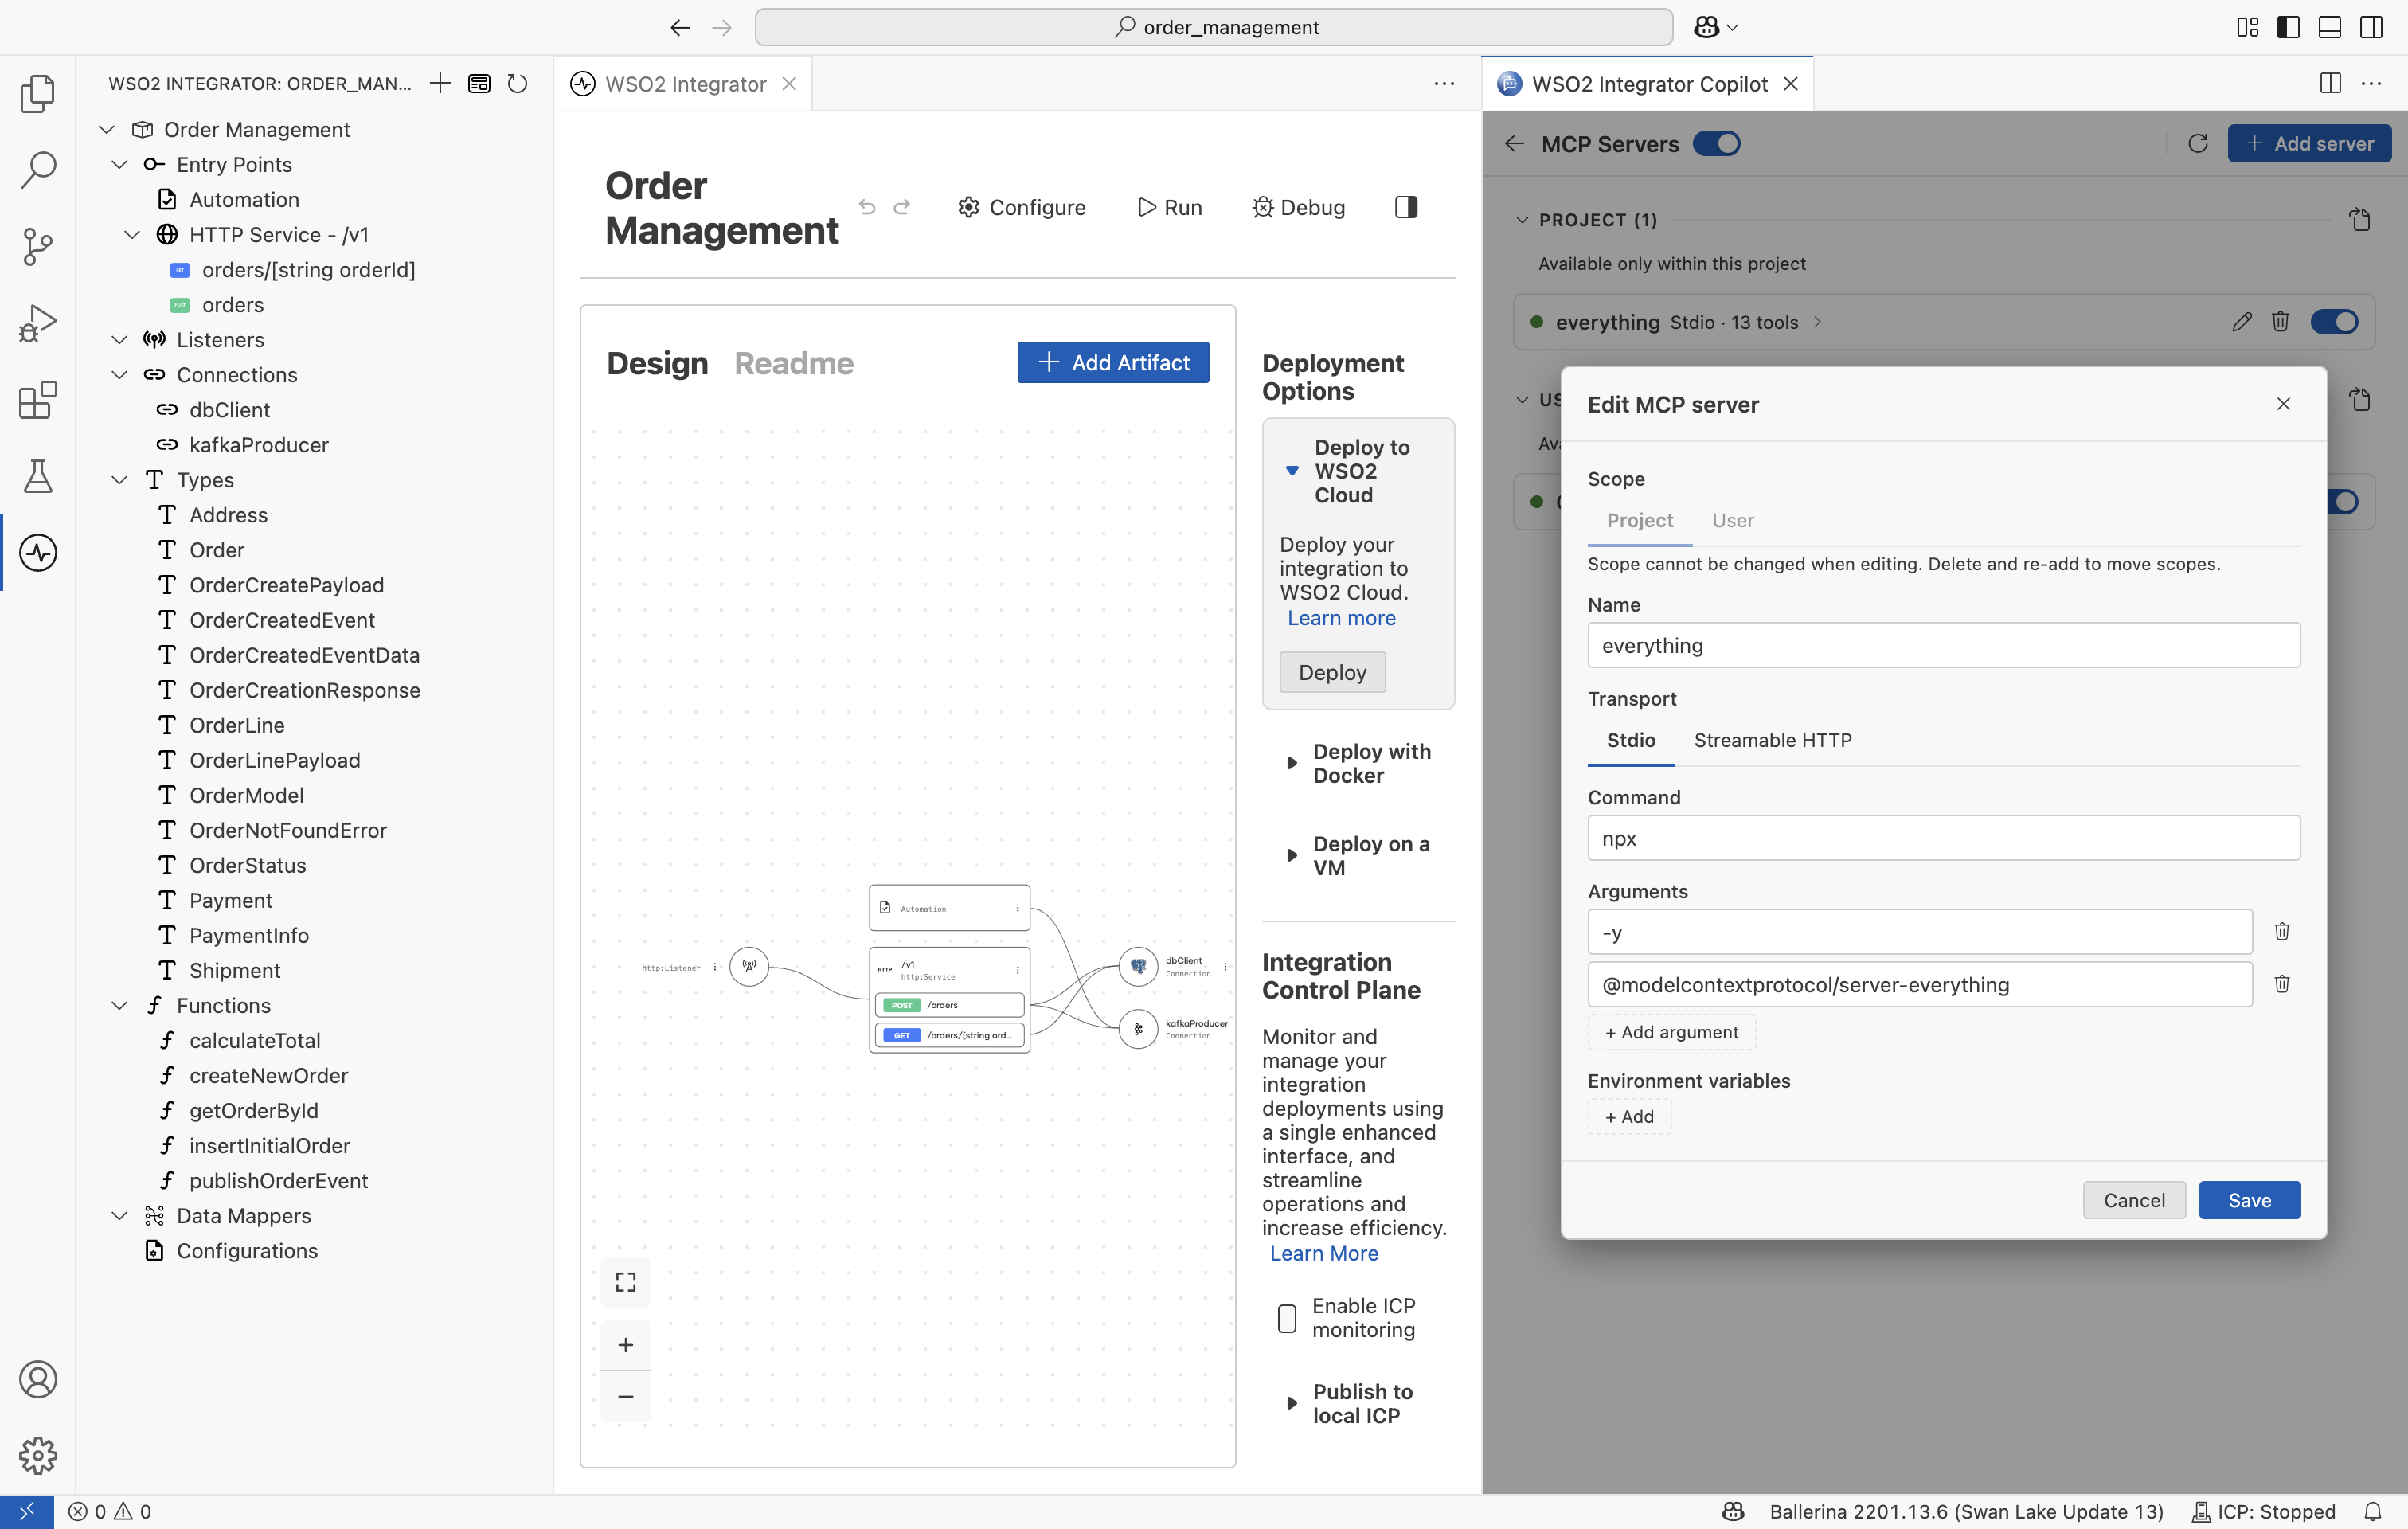Open the Explorer view in activity bar
The image size is (2408, 1529).
(x=38, y=94)
